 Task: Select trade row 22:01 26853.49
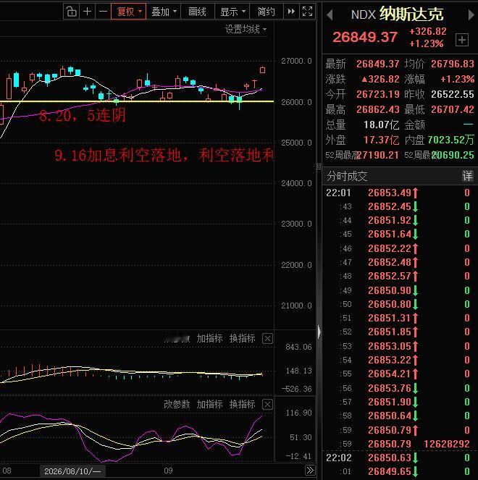[x=400, y=193]
